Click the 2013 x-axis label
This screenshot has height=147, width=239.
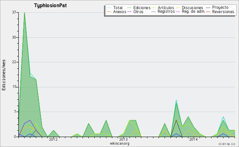(x=123, y=139)
